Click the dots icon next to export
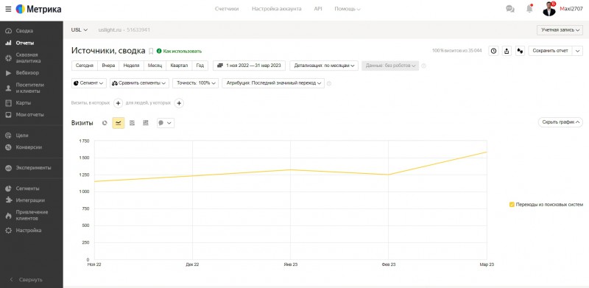This screenshot has height=288, width=589. [x=520, y=51]
